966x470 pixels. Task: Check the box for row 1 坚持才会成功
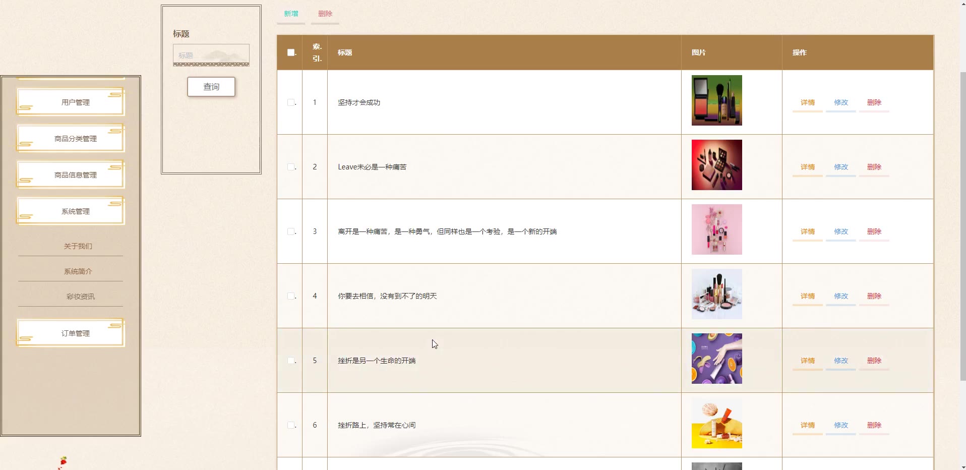pyautogui.click(x=291, y=102)
